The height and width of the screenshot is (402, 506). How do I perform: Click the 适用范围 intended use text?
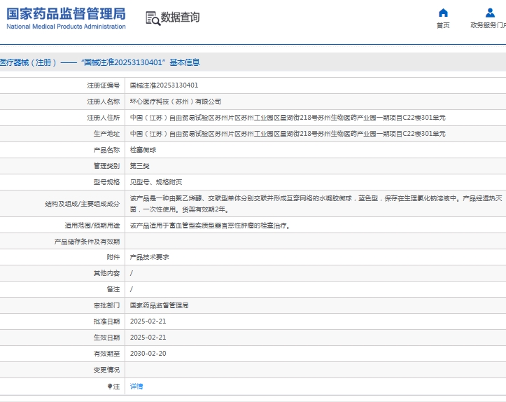click(210, 226)
